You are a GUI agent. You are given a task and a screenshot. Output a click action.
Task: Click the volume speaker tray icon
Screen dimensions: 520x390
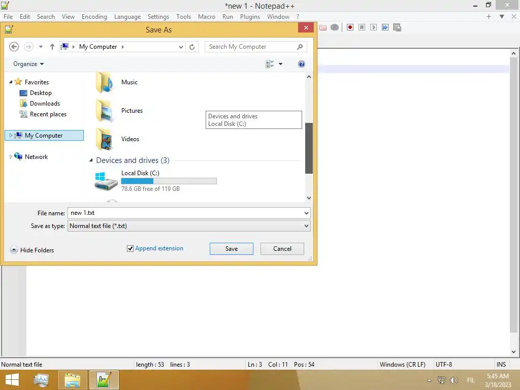click(x=453, y=380)
